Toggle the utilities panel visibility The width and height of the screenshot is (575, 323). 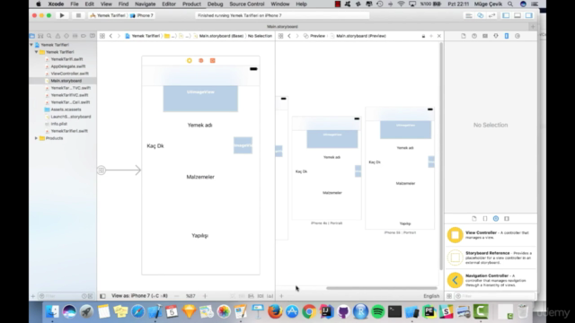pos(529,15)
